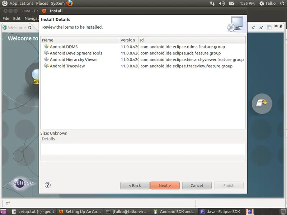Click the enlarge font size icon
The image size is (287, 215).
261,28
